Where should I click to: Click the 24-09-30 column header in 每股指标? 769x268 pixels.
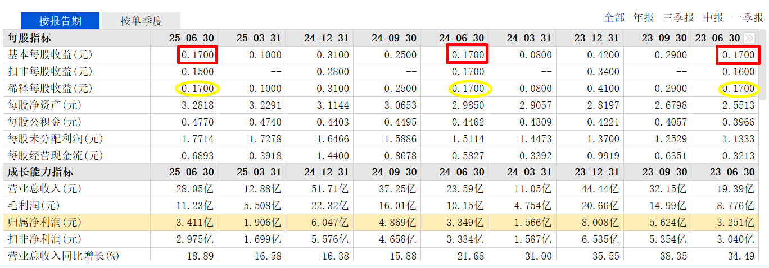pos(394,38)
